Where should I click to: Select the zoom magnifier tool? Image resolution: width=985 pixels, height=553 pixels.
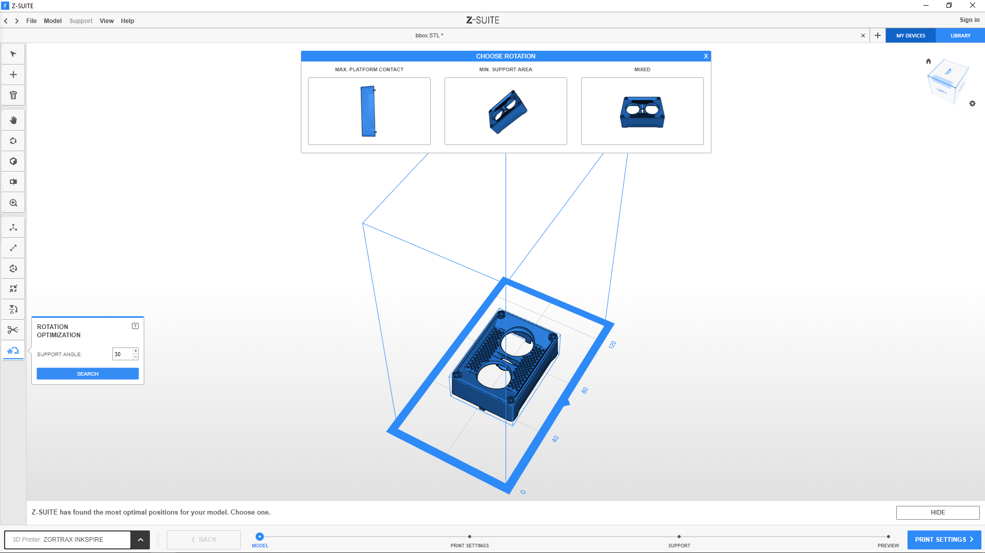coord(13,203)
